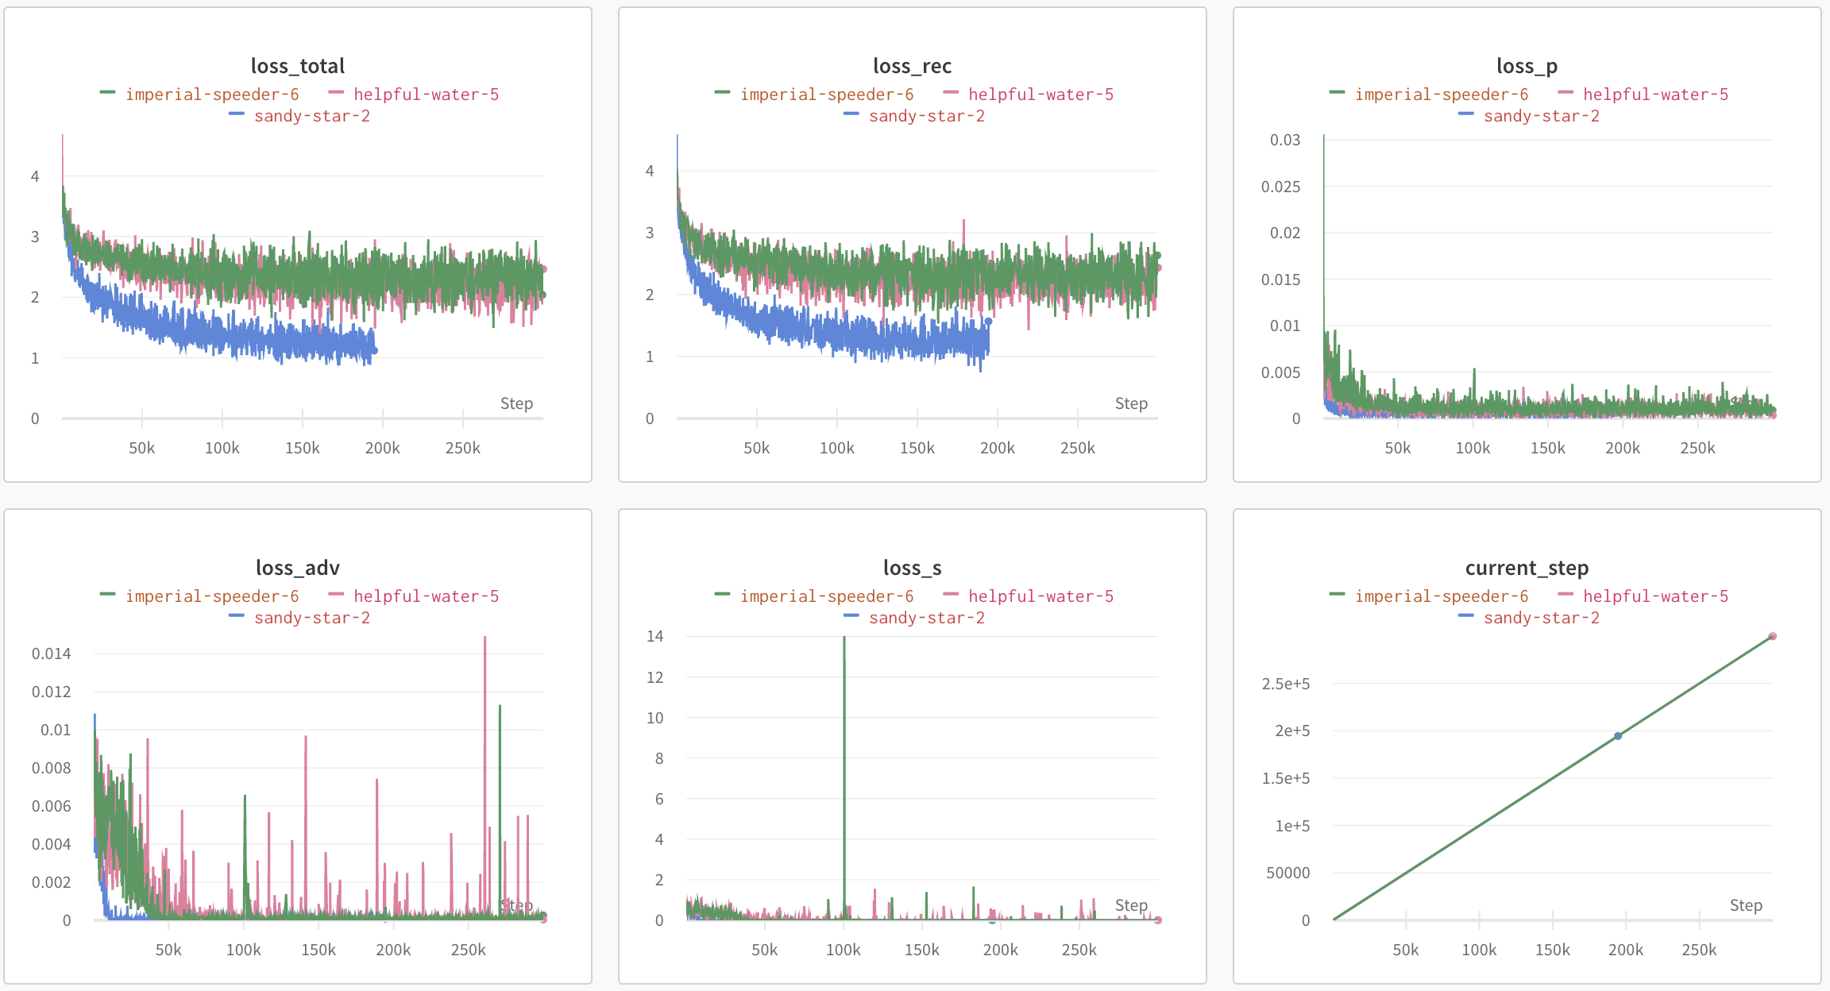Click helpful-water-5 legend in current_step chart
1830x991 pixels.
click(1655, 596)
